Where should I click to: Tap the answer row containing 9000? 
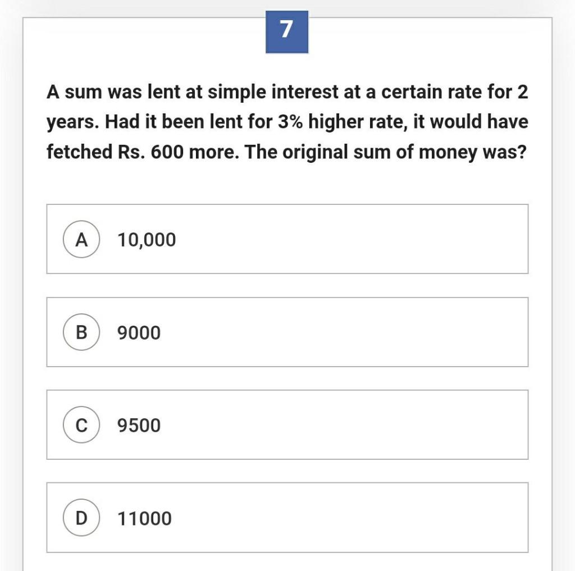click(287, 331)
